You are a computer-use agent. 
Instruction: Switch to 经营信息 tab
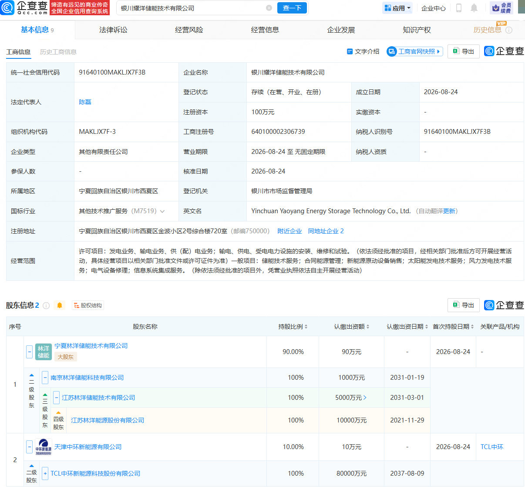point(265,30)
